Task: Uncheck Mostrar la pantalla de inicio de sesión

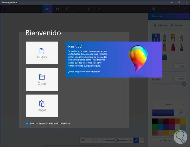Action: pyautogui.click(x=27, y=123)
